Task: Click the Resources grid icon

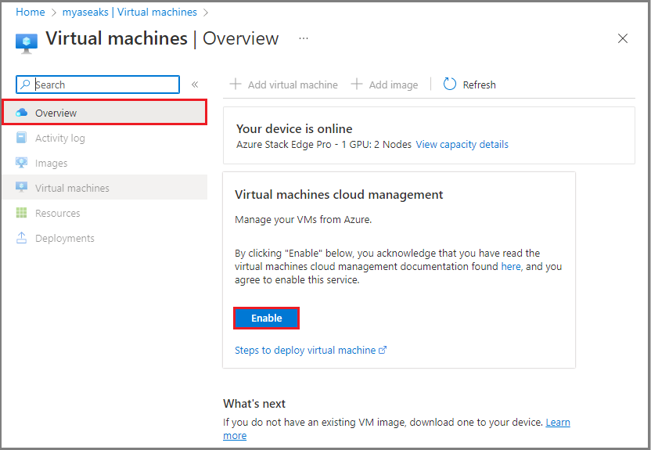Action: pos(21,213)
